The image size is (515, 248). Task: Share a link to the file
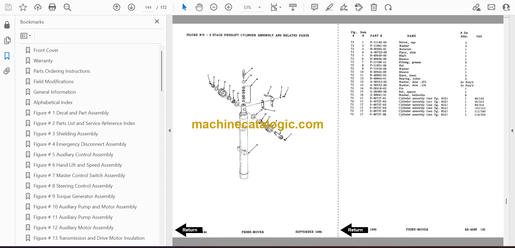477,7
